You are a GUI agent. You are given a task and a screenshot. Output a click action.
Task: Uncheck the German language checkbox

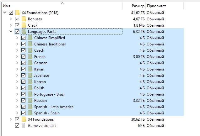pyautogui.click(x=23, y=63)
